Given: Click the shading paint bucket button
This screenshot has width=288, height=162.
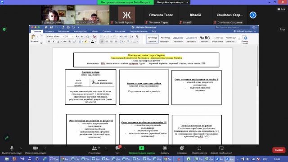Looking at the screenshot, I should coord(128,42).
